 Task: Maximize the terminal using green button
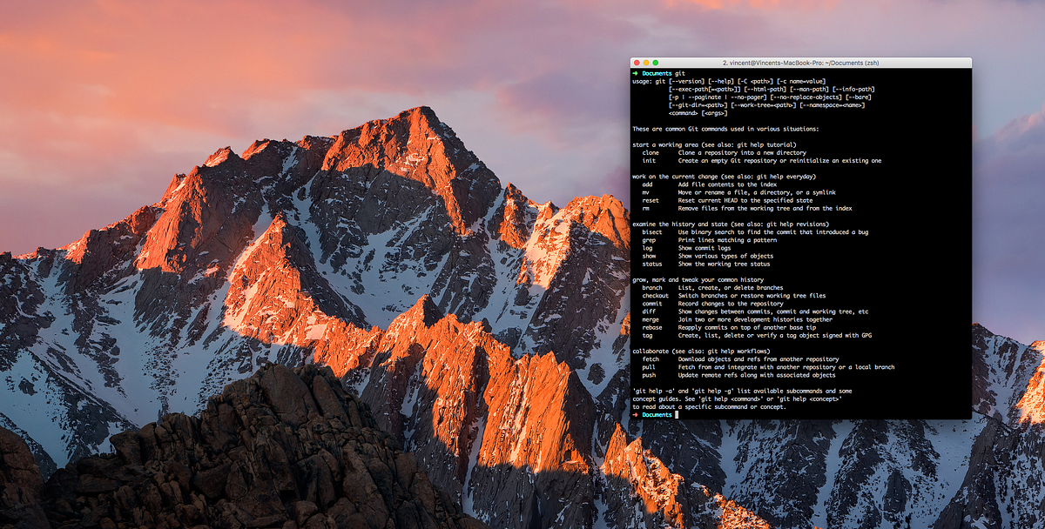[657, 64]
